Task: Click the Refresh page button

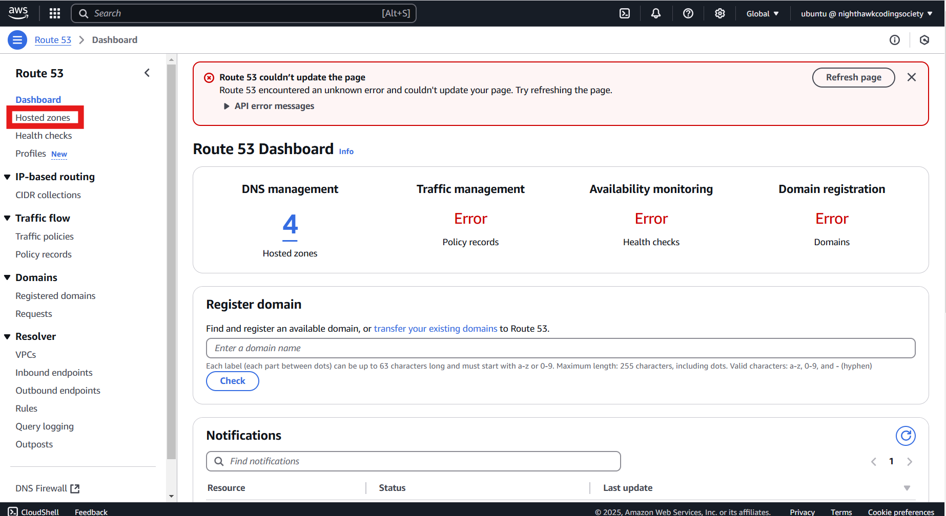Action: (x=853, y=77)
